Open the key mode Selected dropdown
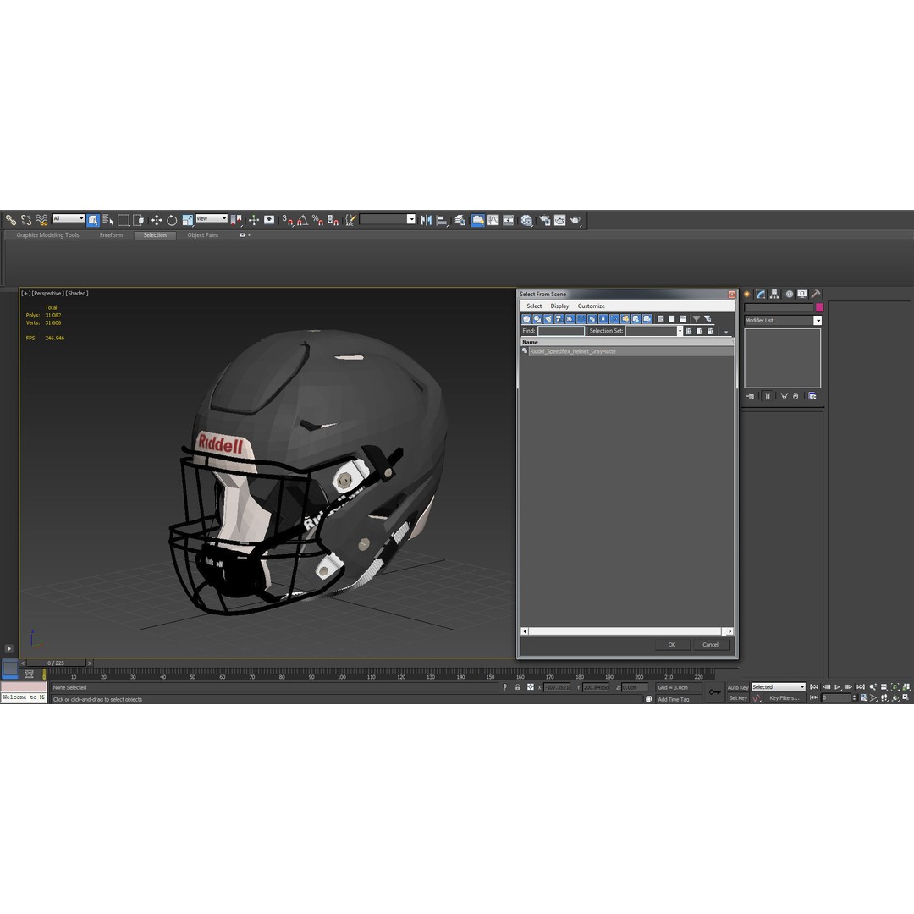The width and height of the screenshot is (914, 914). [x=779, y=686]
